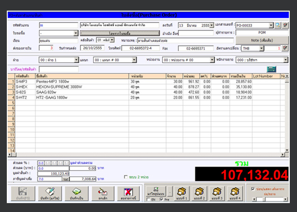Print using form layout 3
Image resolution: width=297 pixels, height=212 pixels.
217,193
